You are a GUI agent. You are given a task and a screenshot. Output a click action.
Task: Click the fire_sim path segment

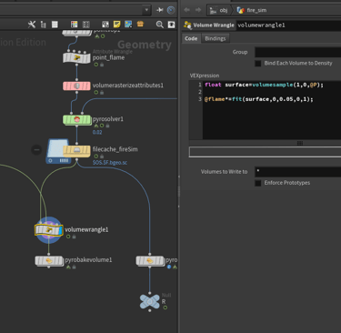click(x=252, y=10)
